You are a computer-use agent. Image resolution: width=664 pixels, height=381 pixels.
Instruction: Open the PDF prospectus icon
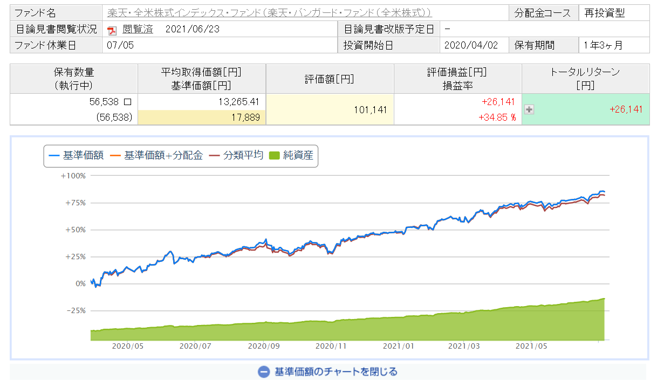tap(112, 30)
